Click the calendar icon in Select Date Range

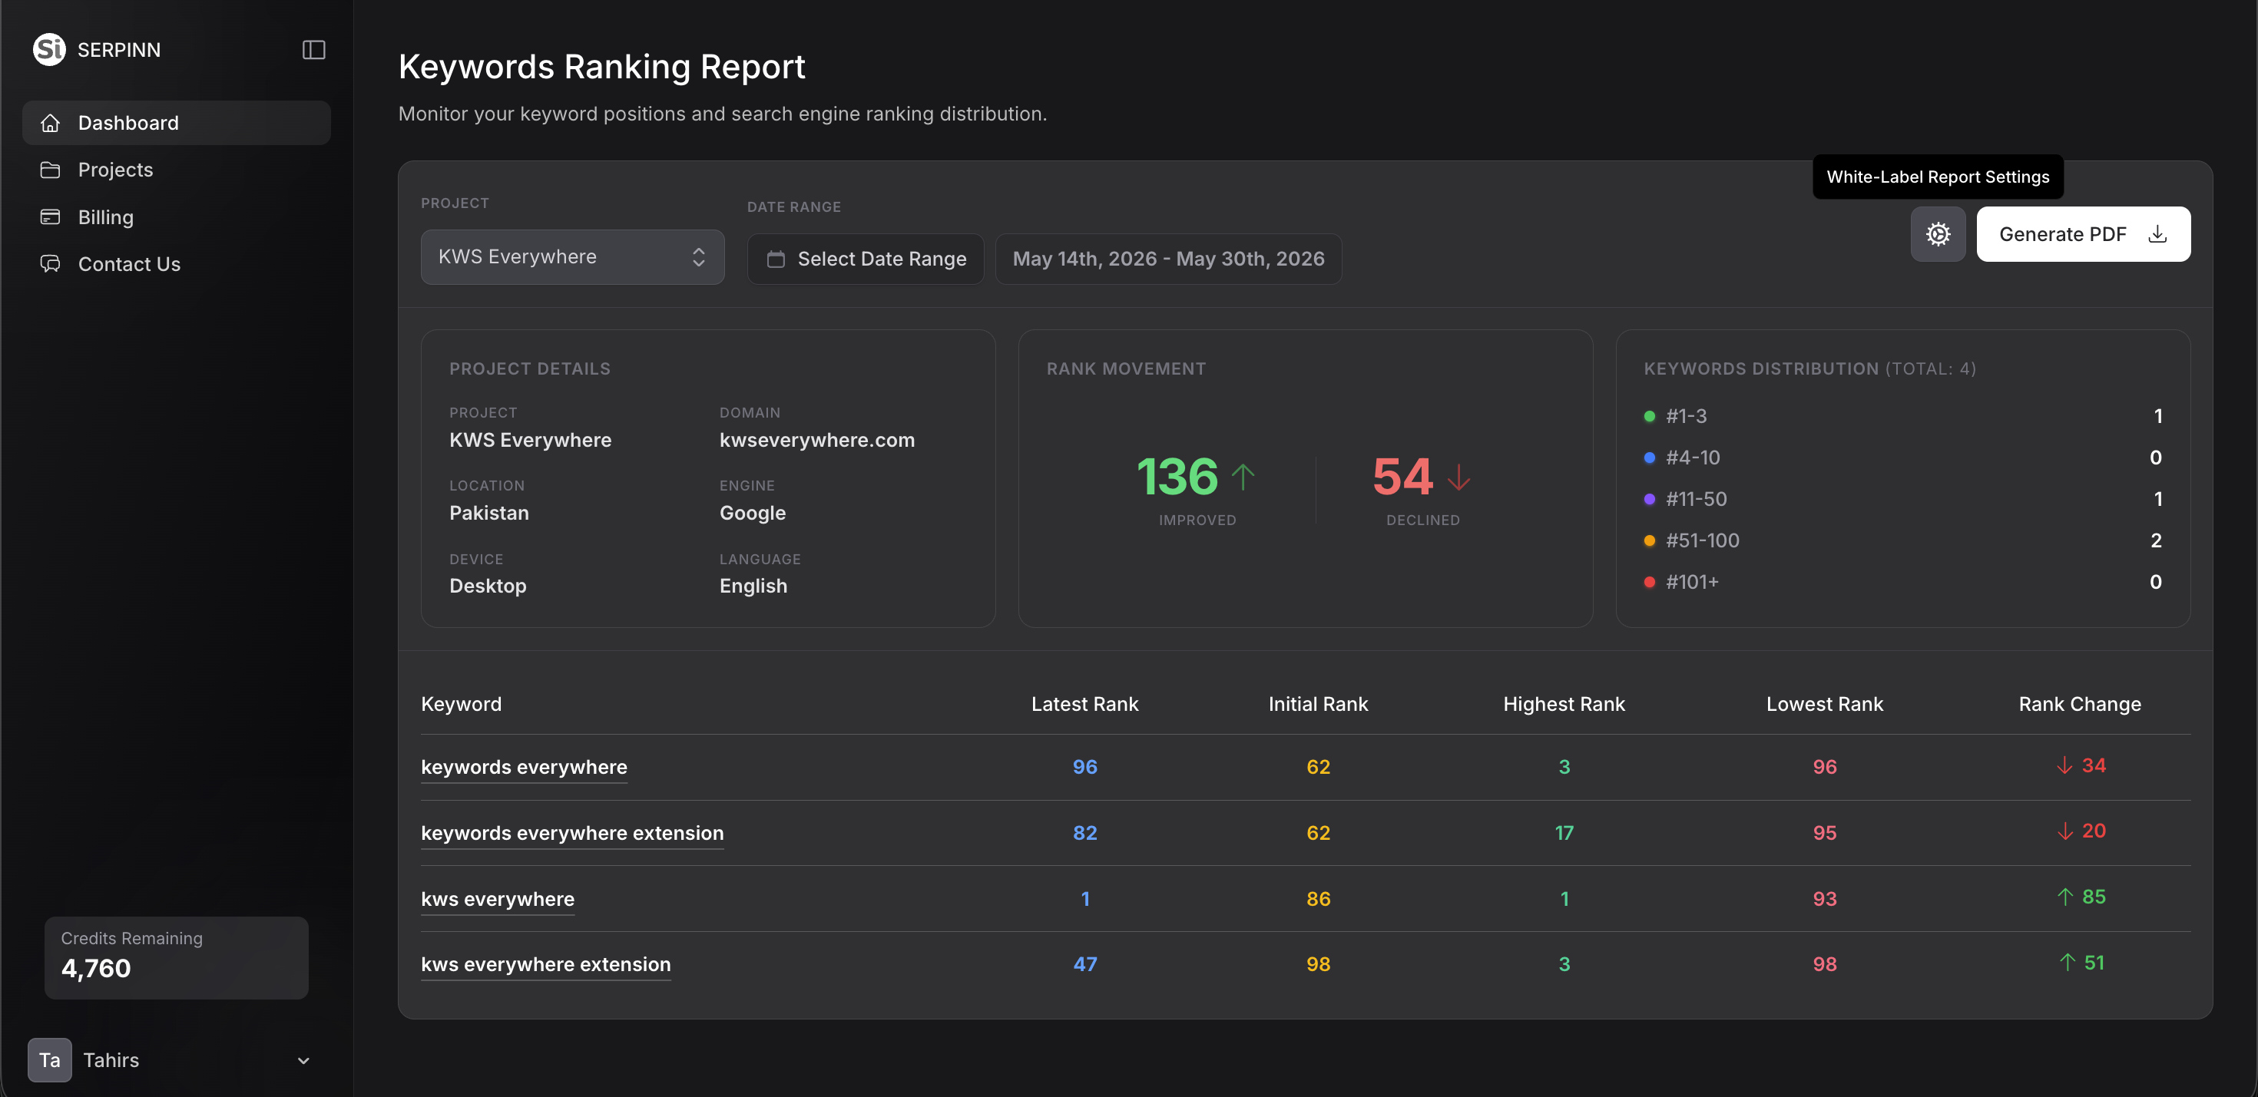tap(776, 259)
